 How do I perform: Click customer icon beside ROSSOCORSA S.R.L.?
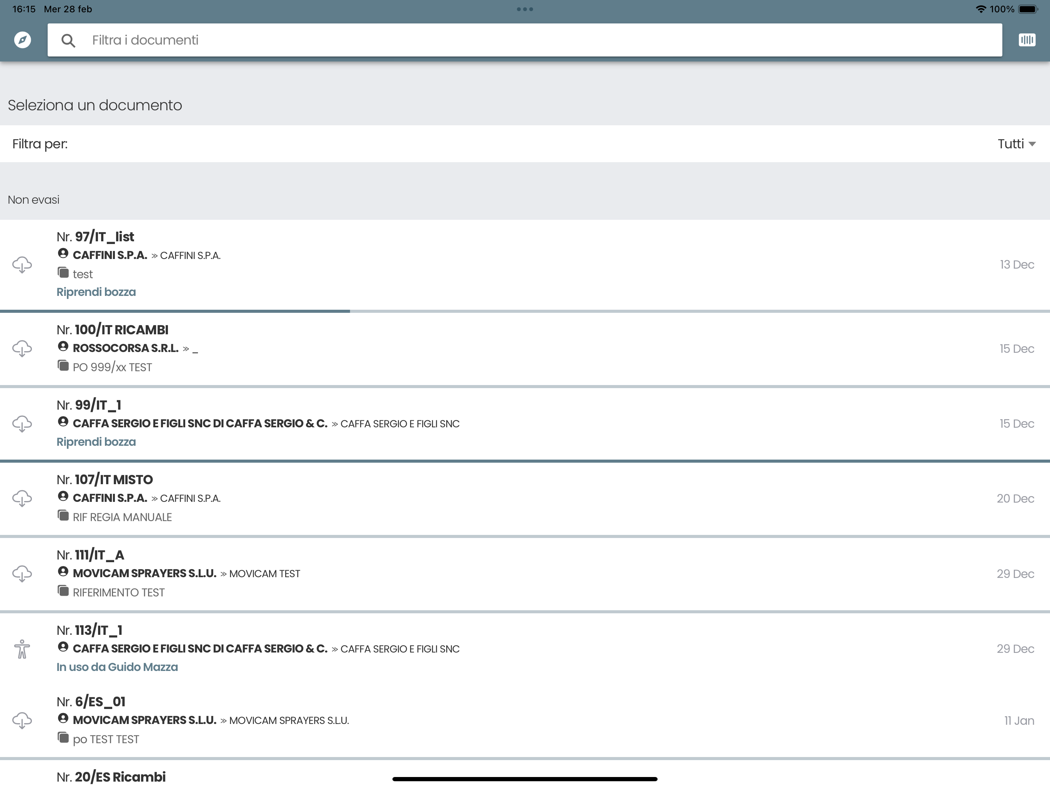click(63, 347)
